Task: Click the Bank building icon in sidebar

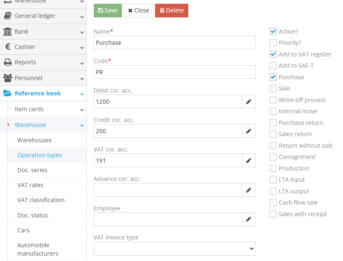Action: tap(7, 32)
